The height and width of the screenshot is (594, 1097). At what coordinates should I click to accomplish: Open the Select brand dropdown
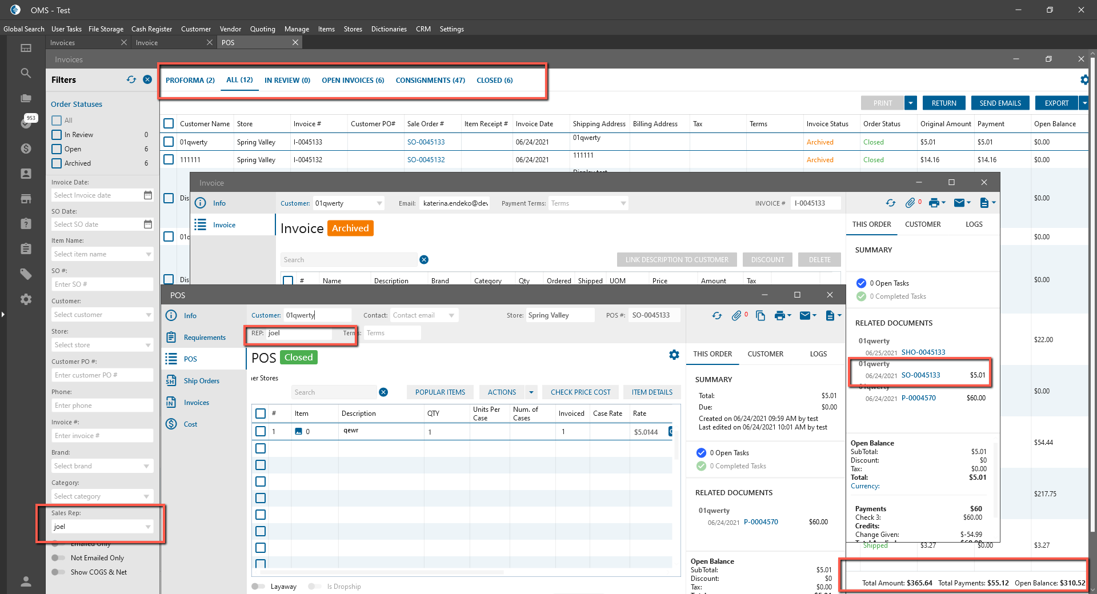tap(147, 466)
